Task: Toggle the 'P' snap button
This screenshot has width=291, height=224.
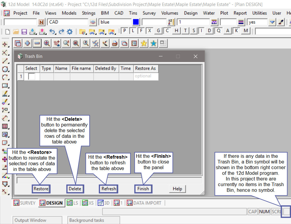Action: 124,31
